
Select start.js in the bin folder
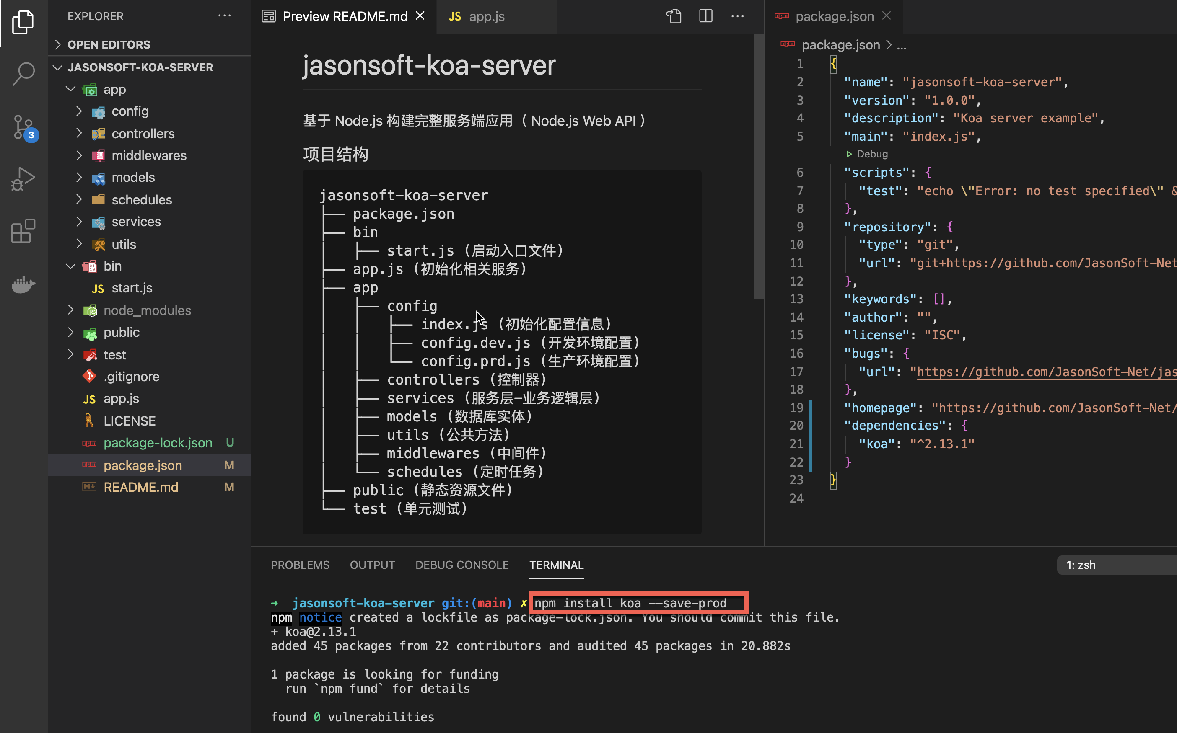(132, 288)
